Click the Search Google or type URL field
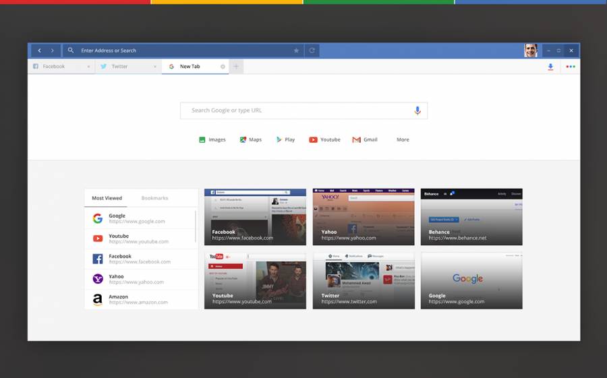Screen dimensions: 607x378 coord(297,111)
